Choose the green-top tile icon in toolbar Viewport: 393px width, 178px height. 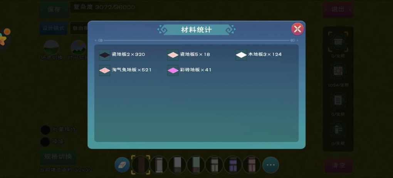196,165
